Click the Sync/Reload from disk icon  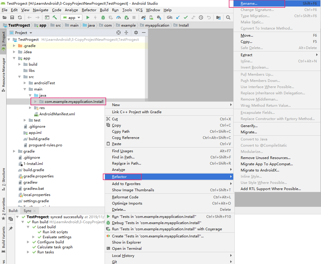tap(20, 17)
